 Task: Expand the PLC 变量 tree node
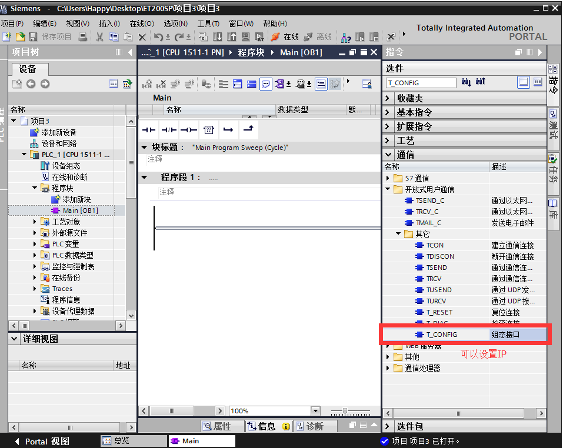35,244
